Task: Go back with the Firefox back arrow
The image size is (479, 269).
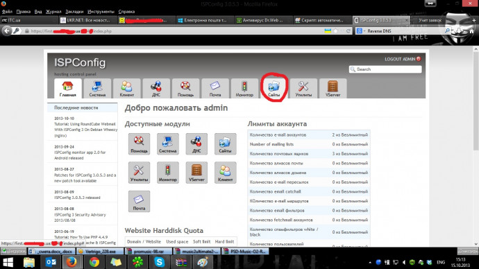Action: [7, 31]
